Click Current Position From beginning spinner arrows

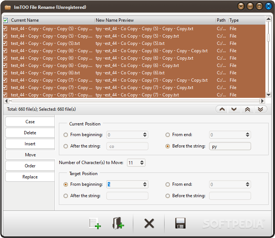tap(145, 135)
